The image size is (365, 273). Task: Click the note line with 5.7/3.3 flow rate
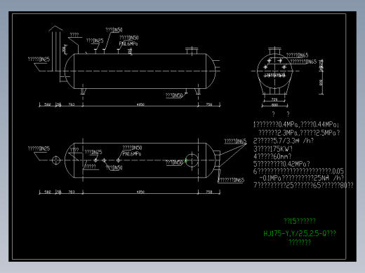coord(284,141)
